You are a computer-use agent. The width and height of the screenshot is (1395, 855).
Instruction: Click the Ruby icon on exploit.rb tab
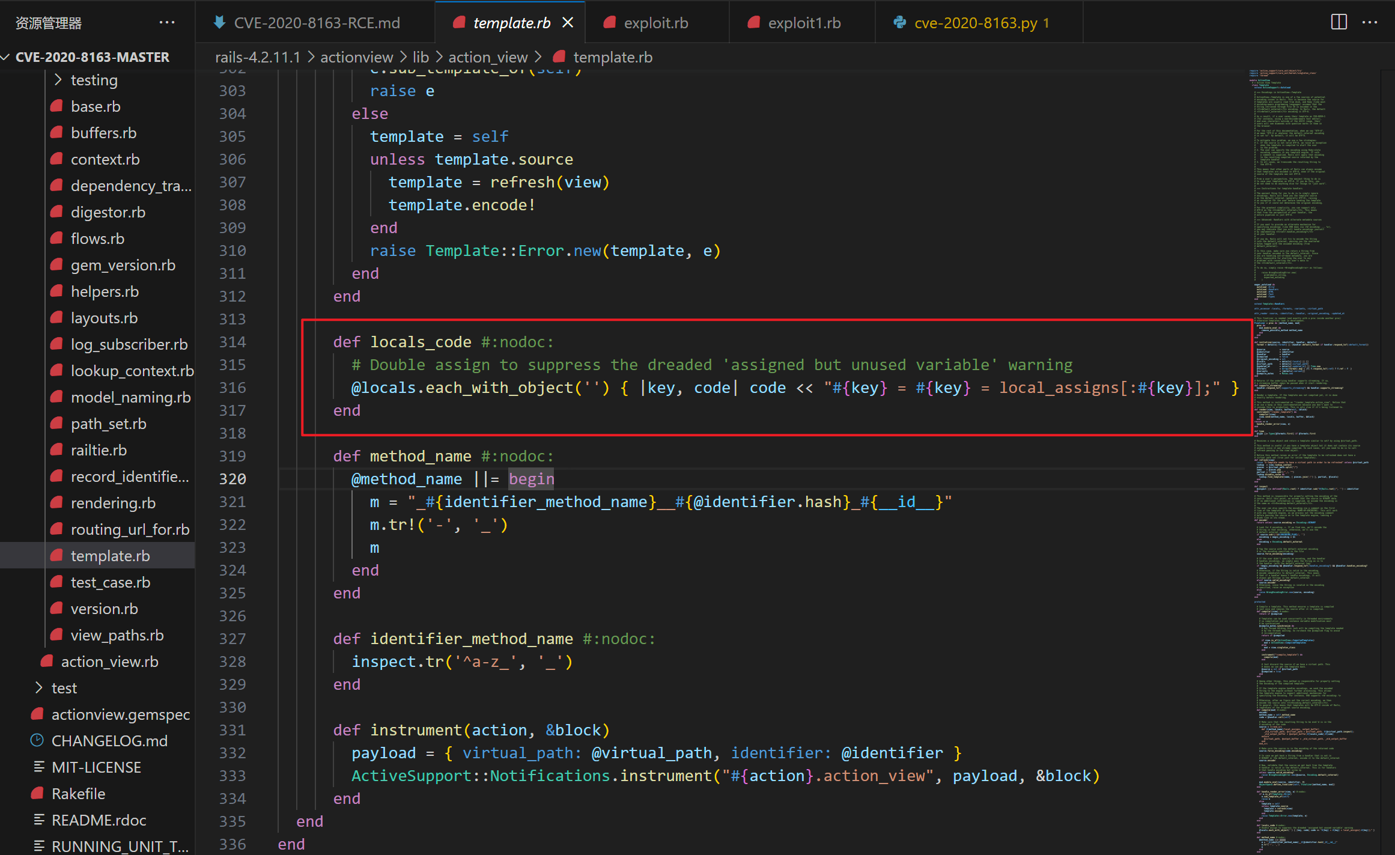point(610,23)
